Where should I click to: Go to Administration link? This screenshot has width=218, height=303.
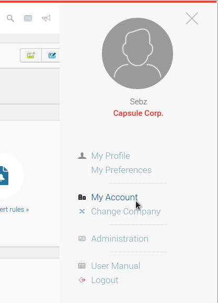pos(120,239)
